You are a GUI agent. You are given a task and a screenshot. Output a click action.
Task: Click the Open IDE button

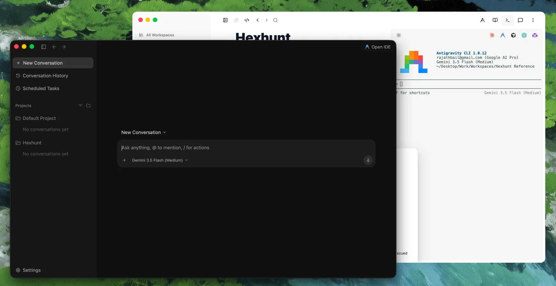378,47
